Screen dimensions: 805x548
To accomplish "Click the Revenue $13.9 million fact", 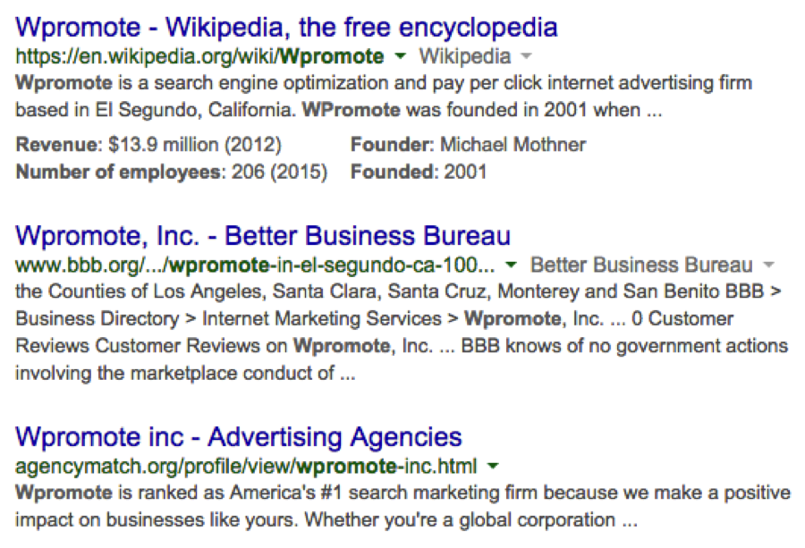I will pos(148,145).
